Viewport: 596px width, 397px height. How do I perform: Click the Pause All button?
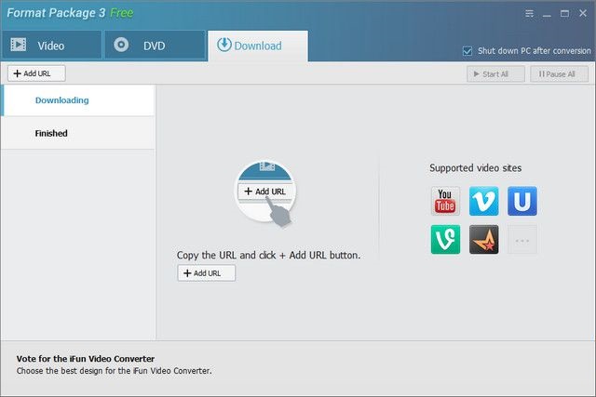559,74
